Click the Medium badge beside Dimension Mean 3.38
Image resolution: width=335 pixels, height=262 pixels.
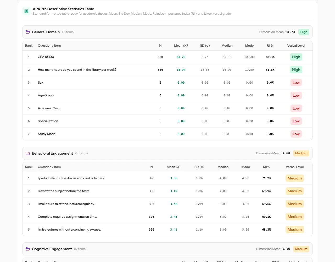tap(301, 249)
